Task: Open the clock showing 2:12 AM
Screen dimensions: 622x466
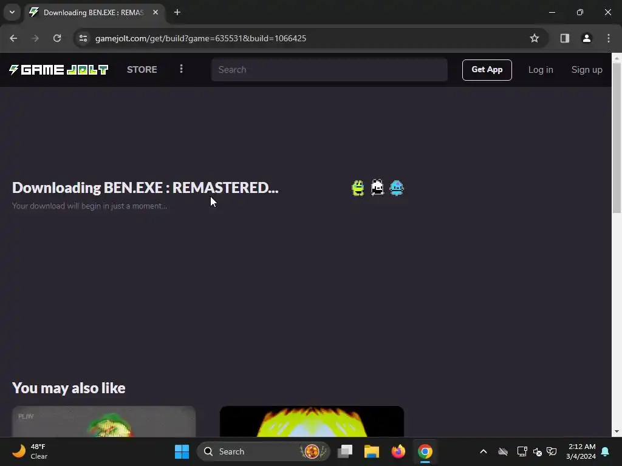Action: 581,451
